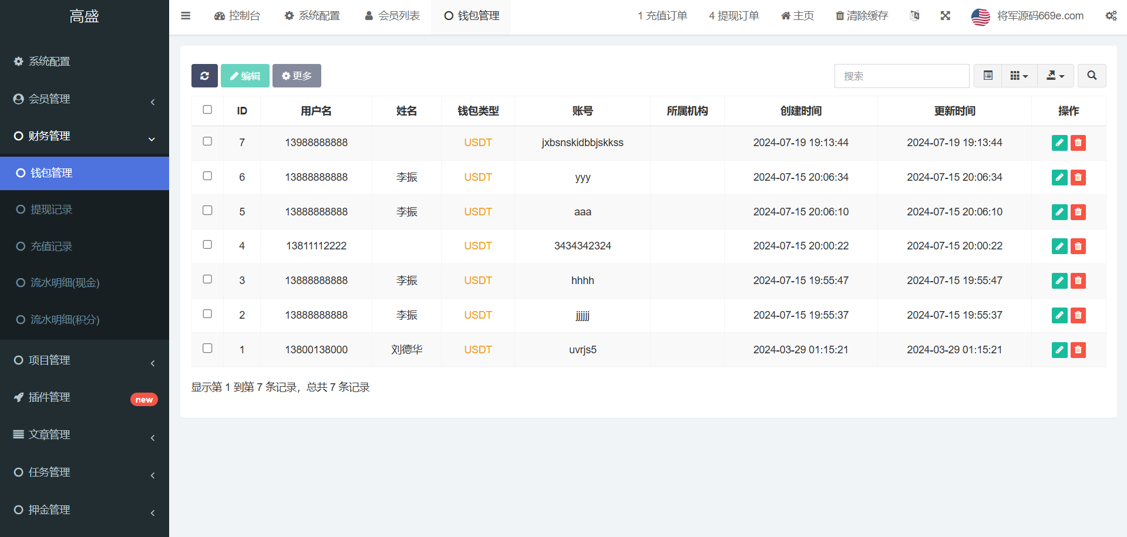The image size is (1127, 537).
Task: Edit wallet row with account uvrjs5
Action: (x=1059, y=350)
